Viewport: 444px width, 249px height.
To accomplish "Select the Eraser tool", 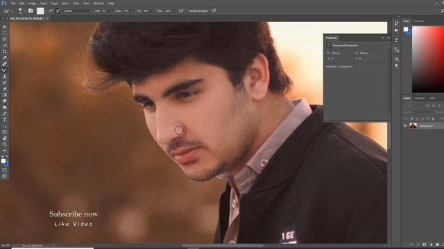I will point(5,89).
